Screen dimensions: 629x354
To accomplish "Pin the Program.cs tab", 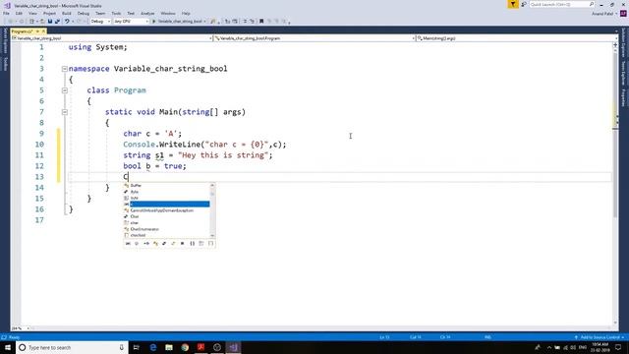I will [37, 31].
